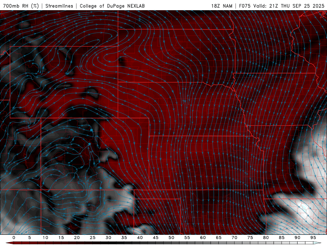Click the '60' label on the color scale
Viewport: 327px width, 245px height.
point(203,238)
